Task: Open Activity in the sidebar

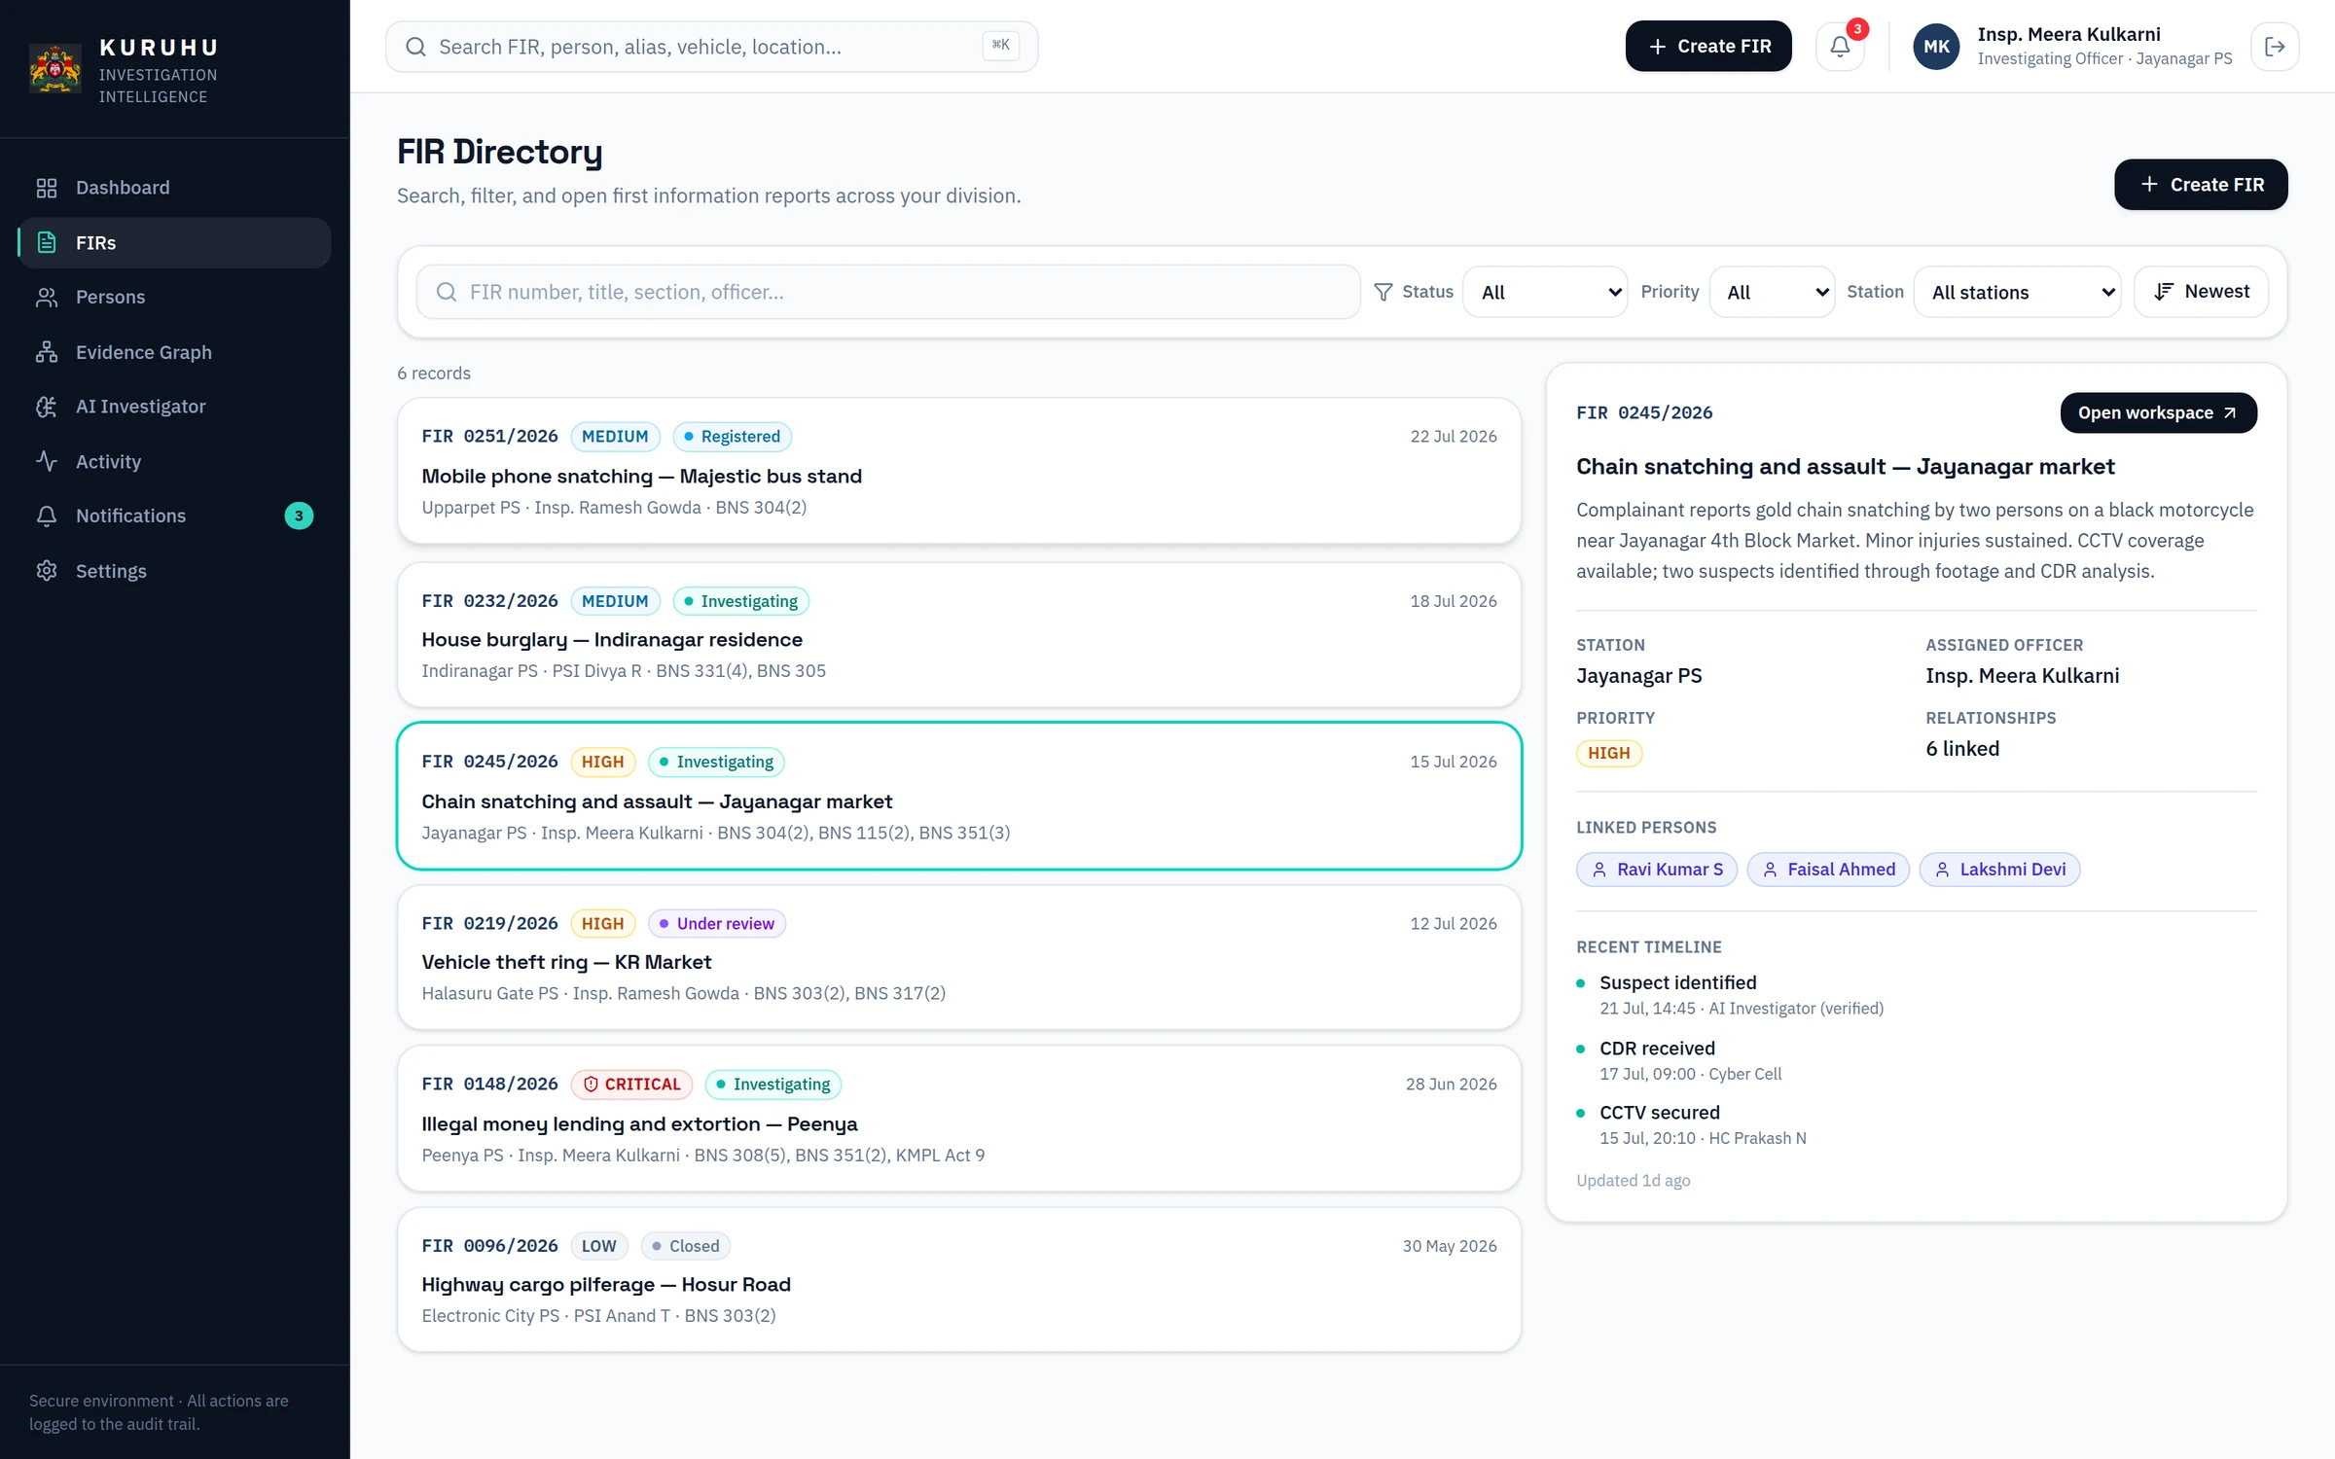Action: tap(175, 461)
